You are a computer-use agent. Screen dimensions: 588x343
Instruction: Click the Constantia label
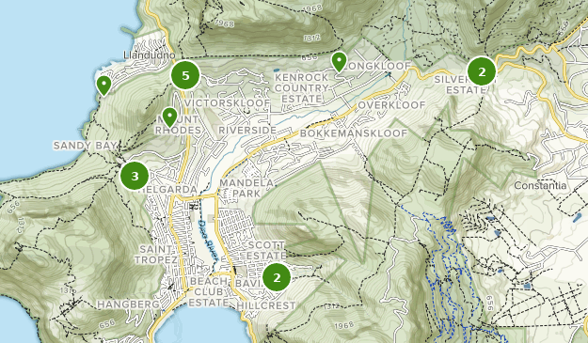540,185
